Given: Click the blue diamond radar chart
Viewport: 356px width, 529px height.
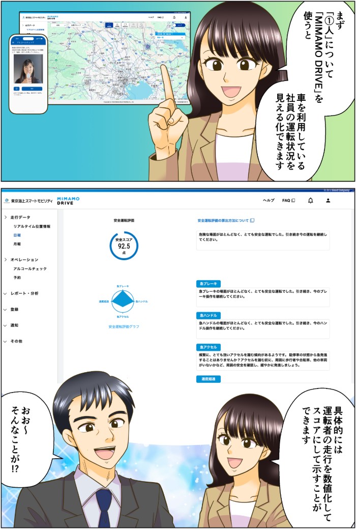Looking at the screenshot, I should [x=123, y=301].
